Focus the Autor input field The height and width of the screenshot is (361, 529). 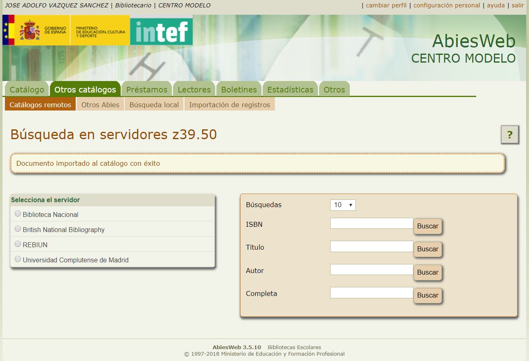372,269
